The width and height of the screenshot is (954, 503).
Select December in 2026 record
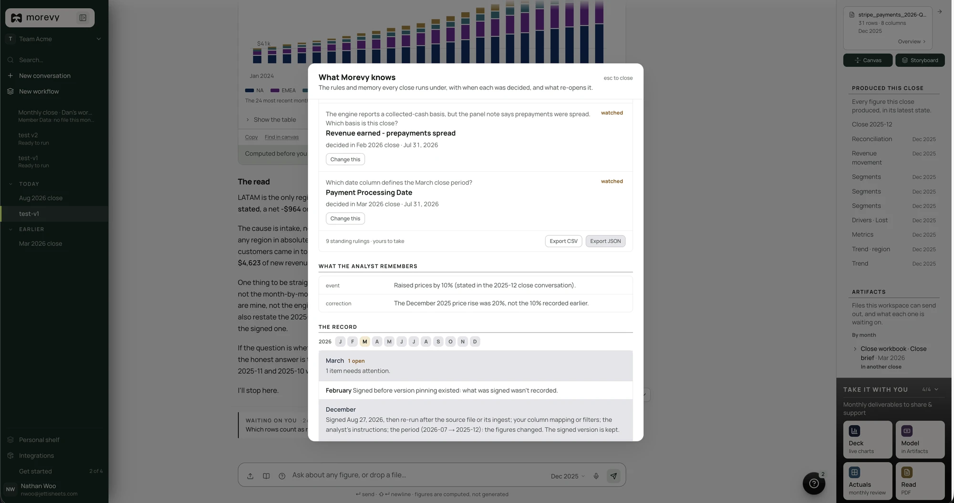(x=475, y=342)
